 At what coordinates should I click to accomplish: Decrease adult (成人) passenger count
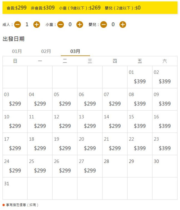[x=17, y=25]
